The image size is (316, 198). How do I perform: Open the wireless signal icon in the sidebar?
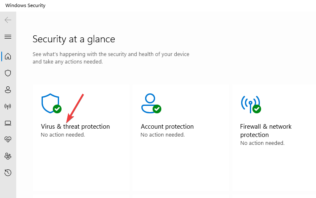point(8,106)
